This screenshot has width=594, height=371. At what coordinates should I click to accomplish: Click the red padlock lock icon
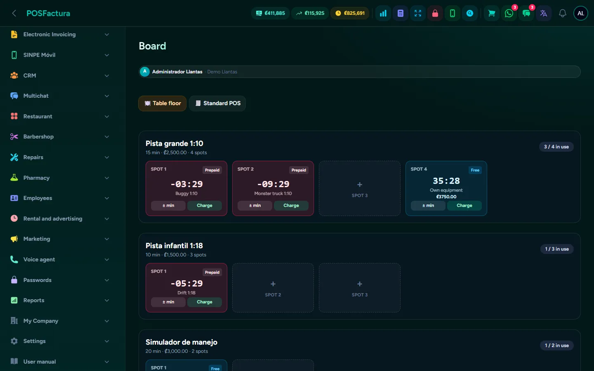[435, 13]
